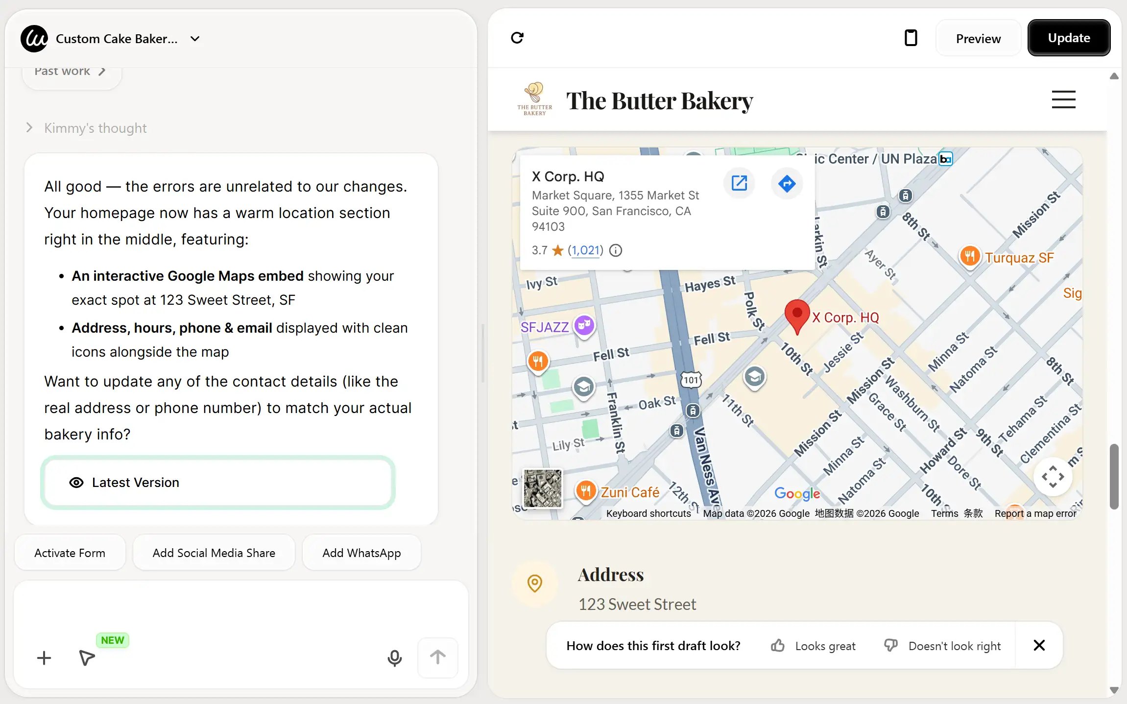Click the refresh preview icon
This screenshot has height=704, width=1127.
(517, 38)
